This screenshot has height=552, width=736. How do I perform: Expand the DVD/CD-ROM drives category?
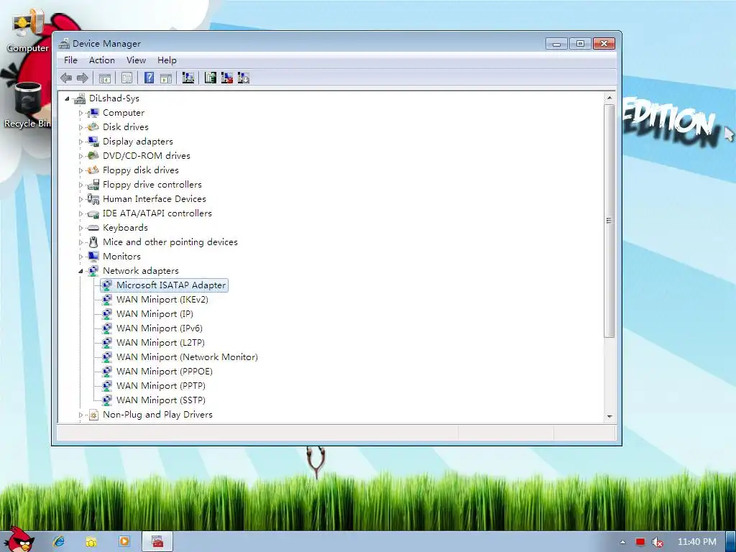[x=80, y=156]
